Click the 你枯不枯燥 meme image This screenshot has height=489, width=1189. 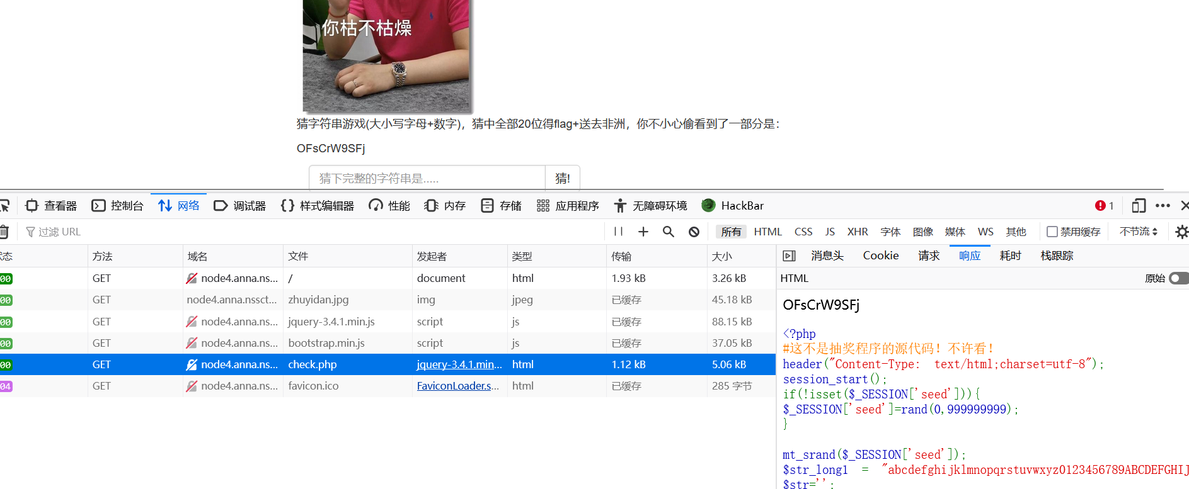click(386, 55)
